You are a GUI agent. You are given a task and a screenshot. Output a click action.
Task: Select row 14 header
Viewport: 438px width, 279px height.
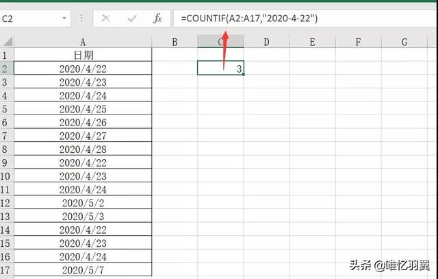click(6, 230)
